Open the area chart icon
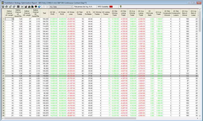 tap(33, 7)
